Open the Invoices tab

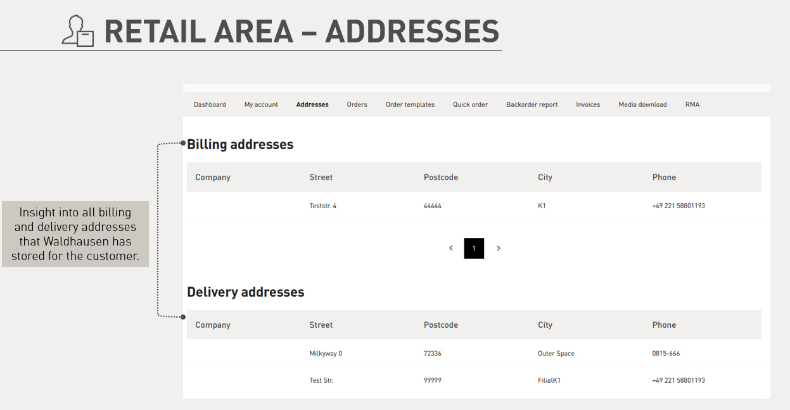(x=588, y=104)
